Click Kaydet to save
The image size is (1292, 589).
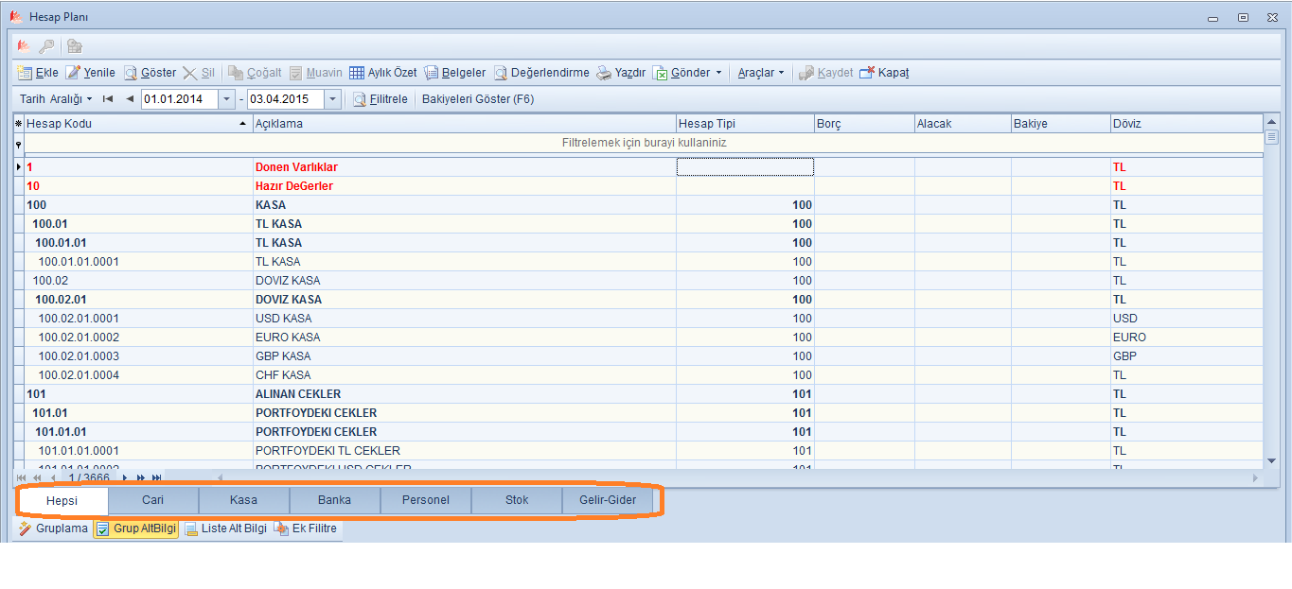(826, 73)
